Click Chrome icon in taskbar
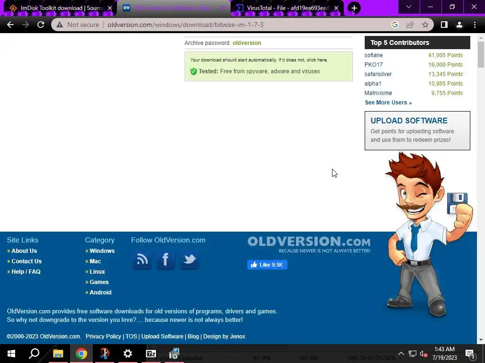 click(81, 354)
